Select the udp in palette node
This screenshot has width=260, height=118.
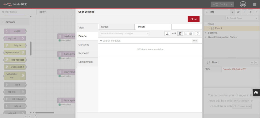click(15, 106)
